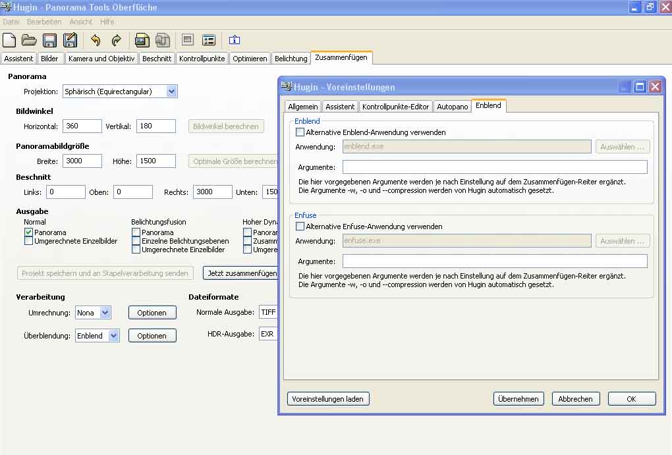
Task: Open the Projektion dropdown
Action: 171,92
